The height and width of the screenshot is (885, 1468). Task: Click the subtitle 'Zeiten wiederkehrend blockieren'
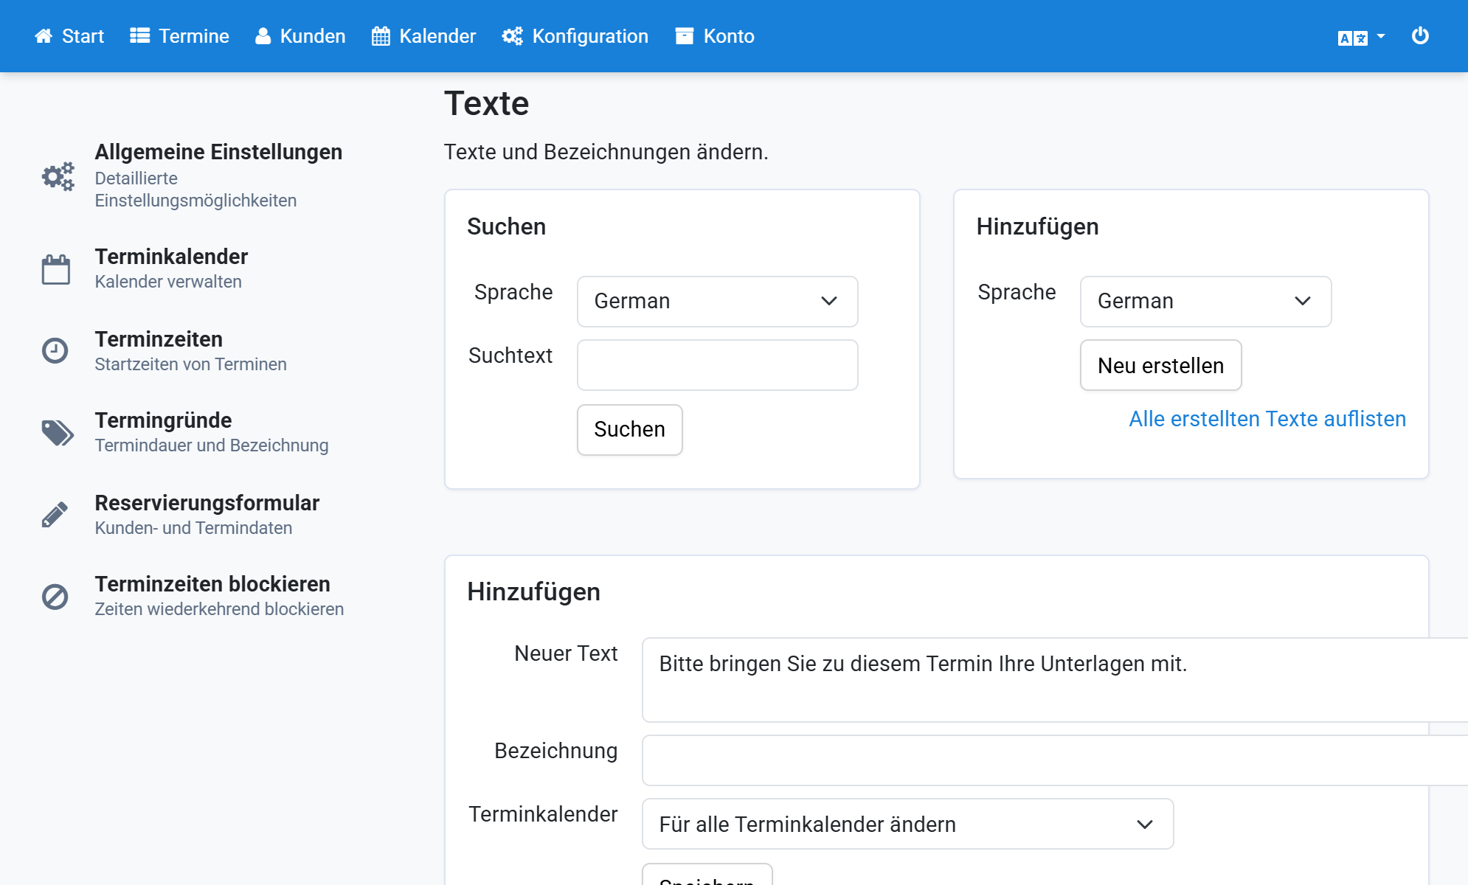219,609
